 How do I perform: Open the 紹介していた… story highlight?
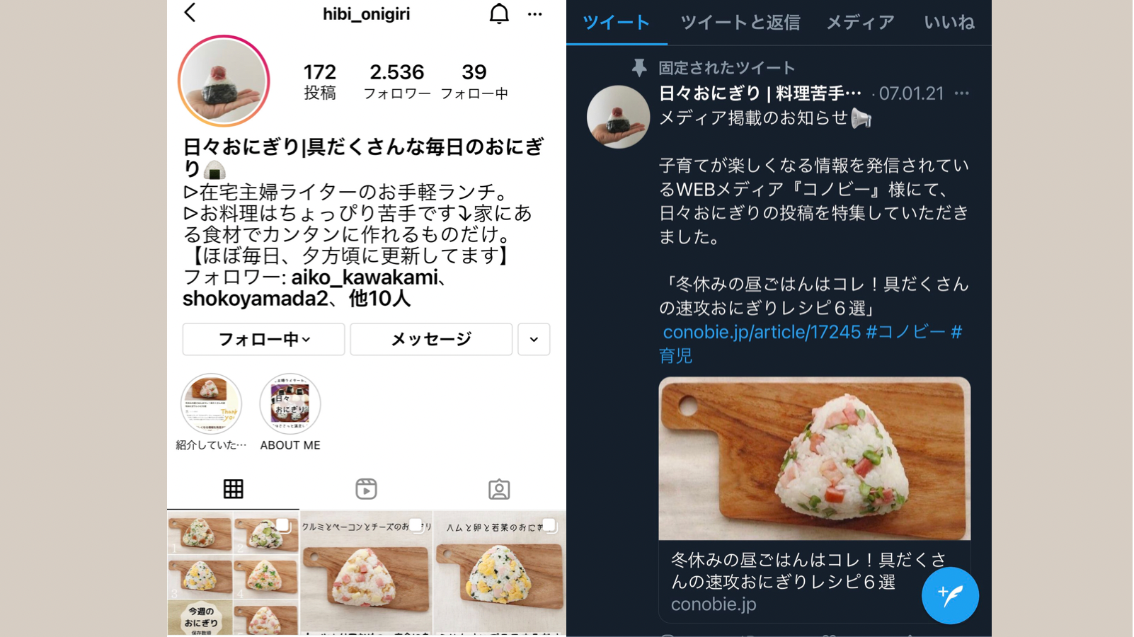211,412
